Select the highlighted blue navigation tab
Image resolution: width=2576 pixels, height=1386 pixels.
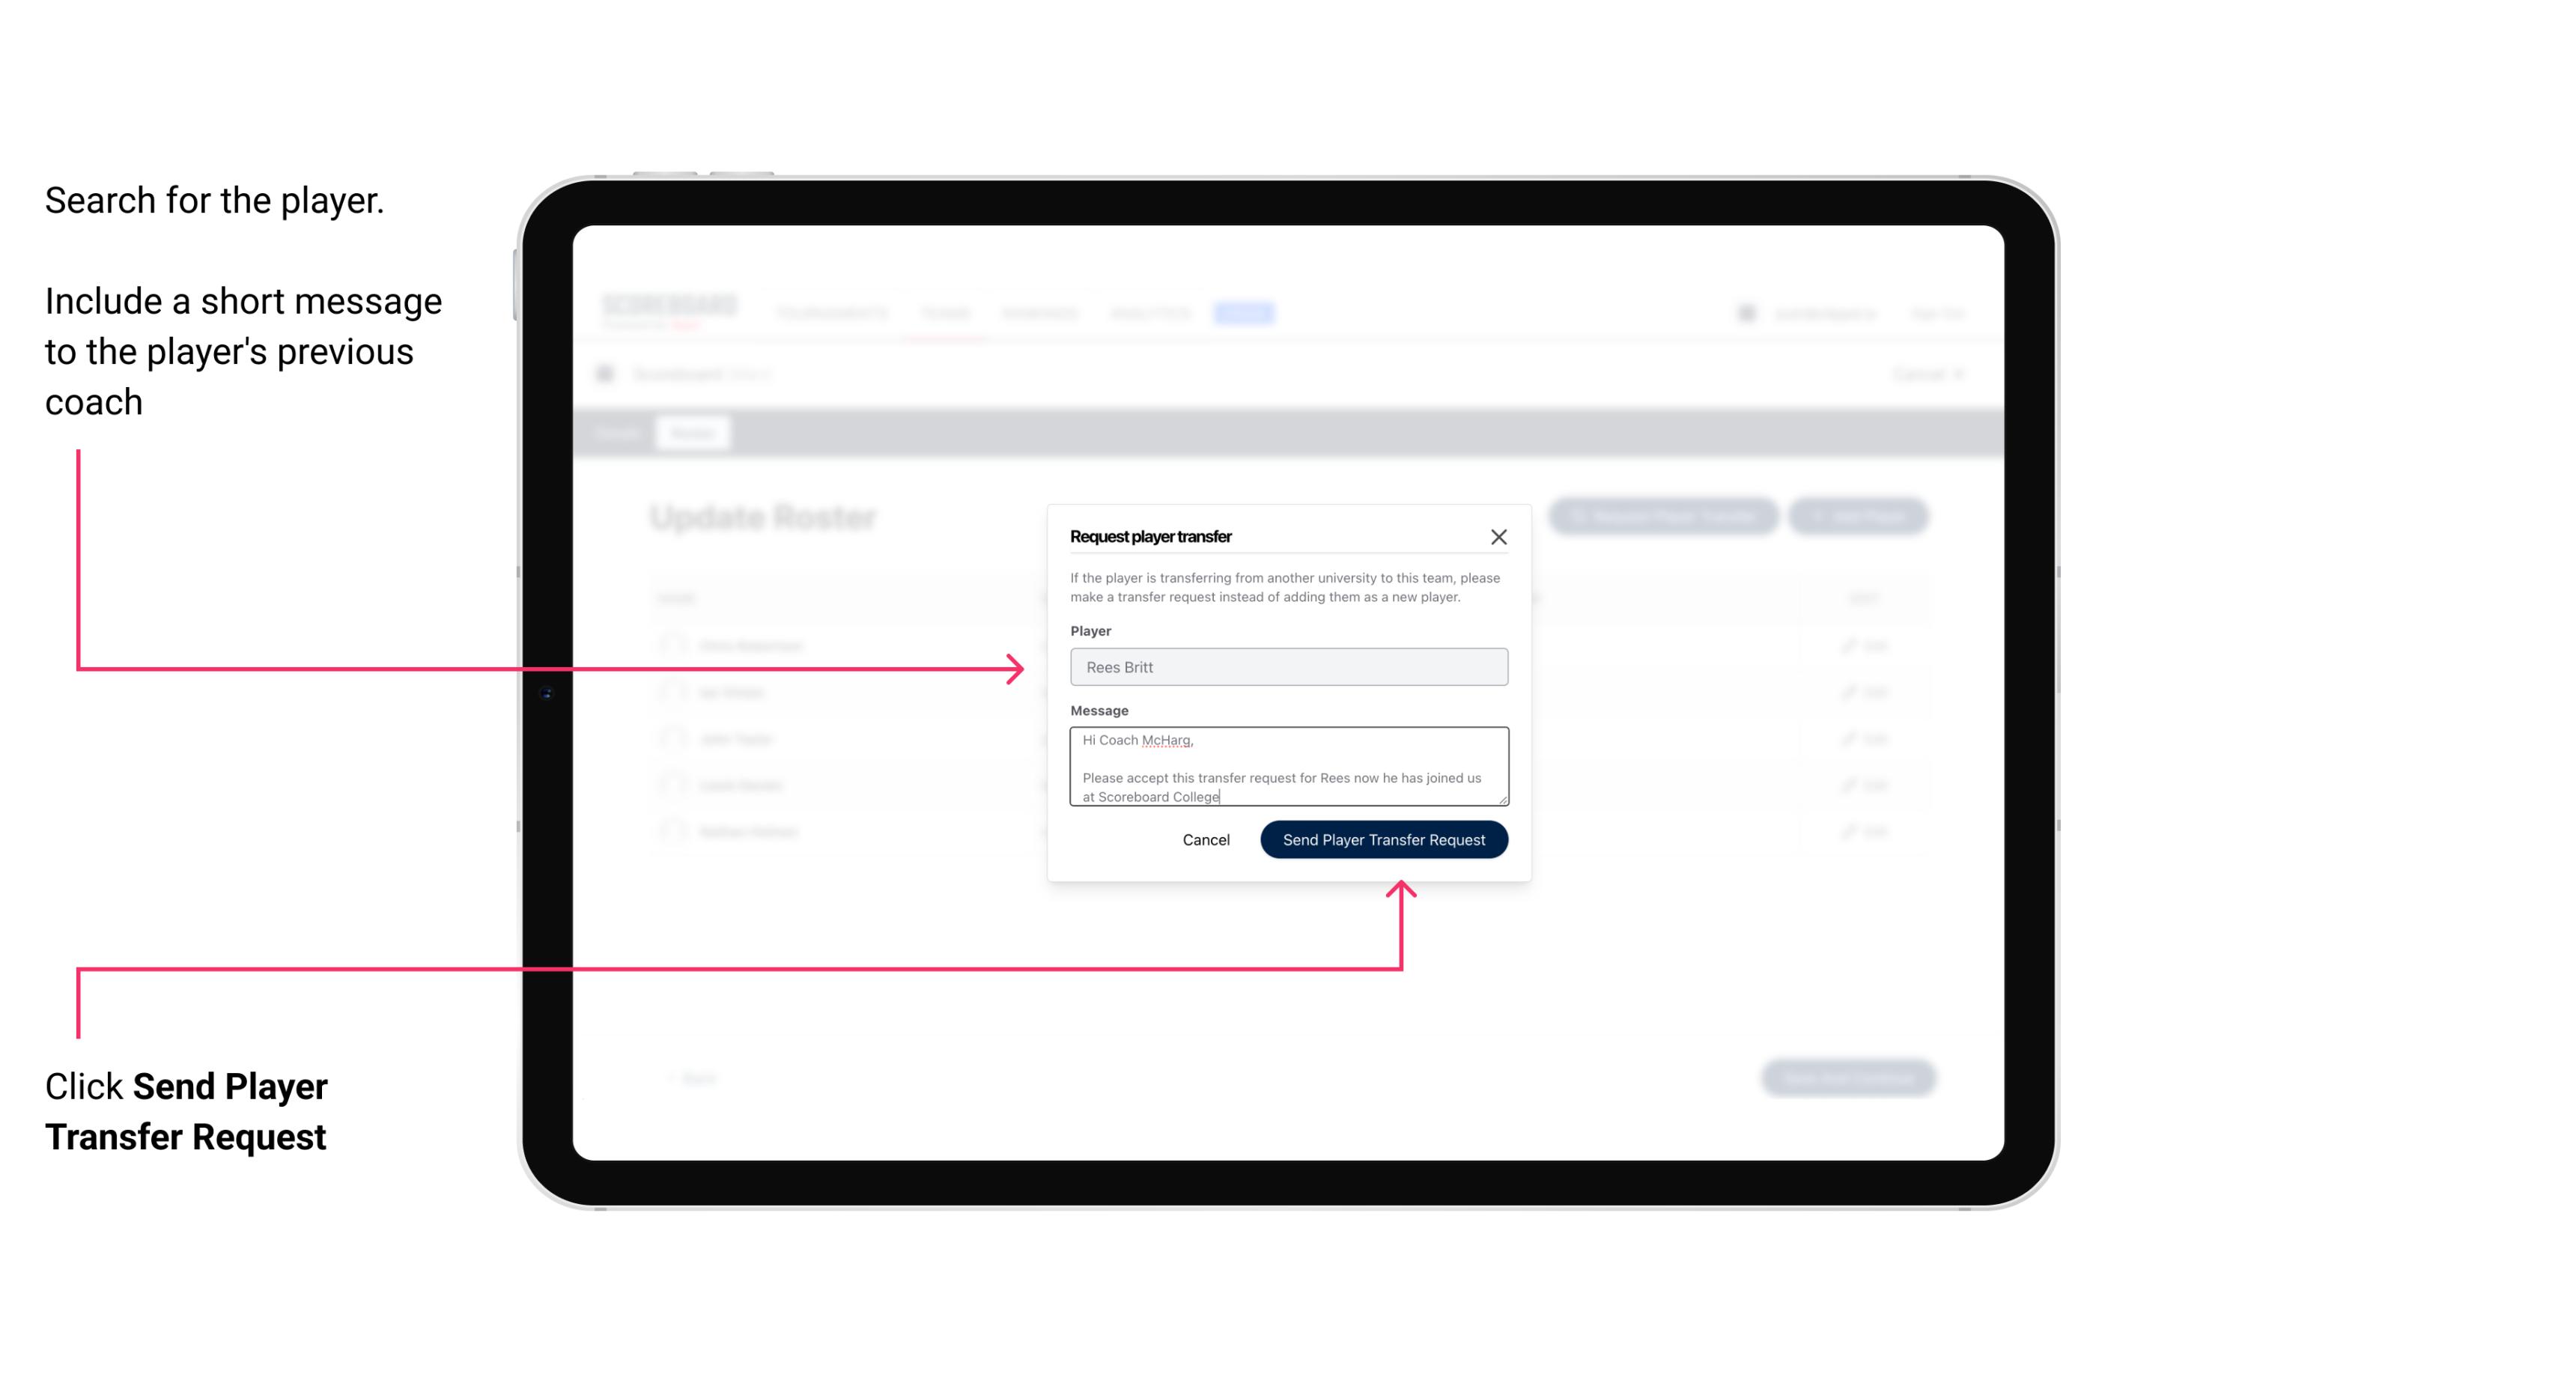pyautogui.click(x=1241, y=312)
